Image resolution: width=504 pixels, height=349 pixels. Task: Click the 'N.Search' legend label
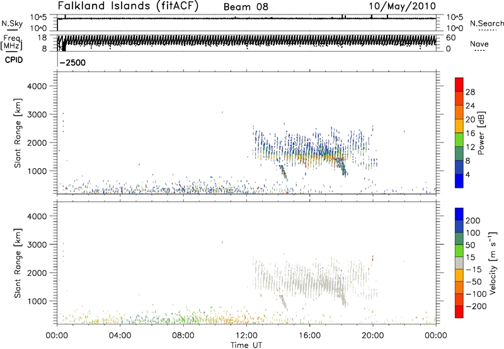click(486, 23)
